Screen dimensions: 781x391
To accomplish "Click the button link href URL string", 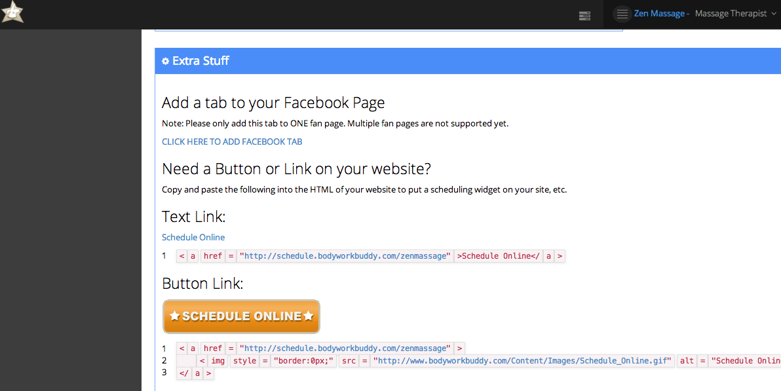I will [x=345, y=348].
